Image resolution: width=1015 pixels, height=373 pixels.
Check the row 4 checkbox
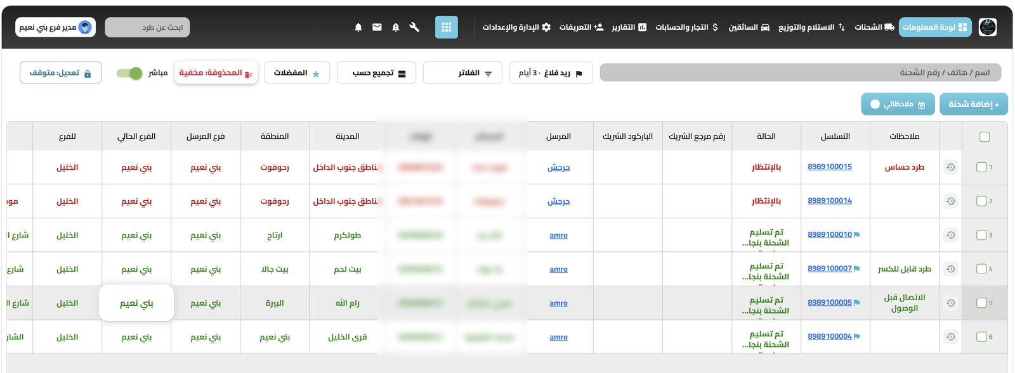click(981, 269)
